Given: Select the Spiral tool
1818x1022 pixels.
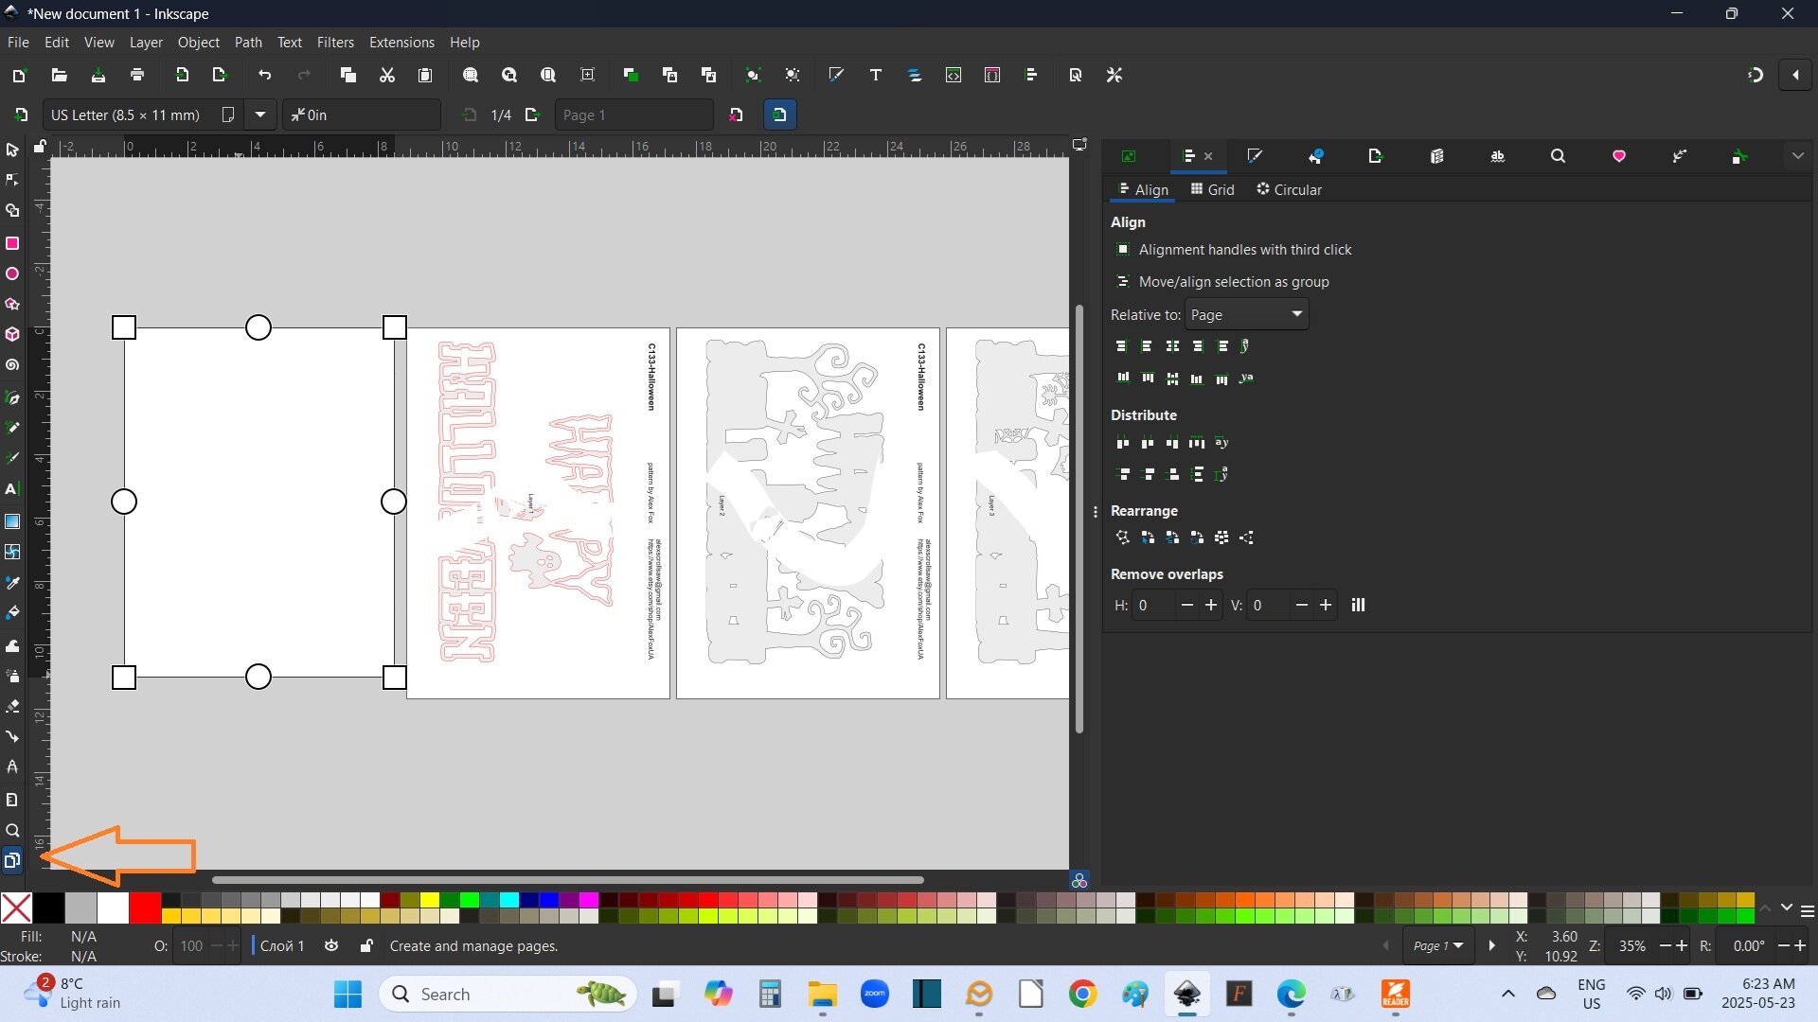Looking at the screenshot, I should coord(12,364).
